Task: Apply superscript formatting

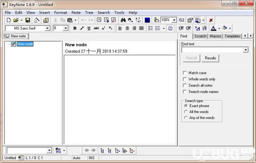Action: 104,29
